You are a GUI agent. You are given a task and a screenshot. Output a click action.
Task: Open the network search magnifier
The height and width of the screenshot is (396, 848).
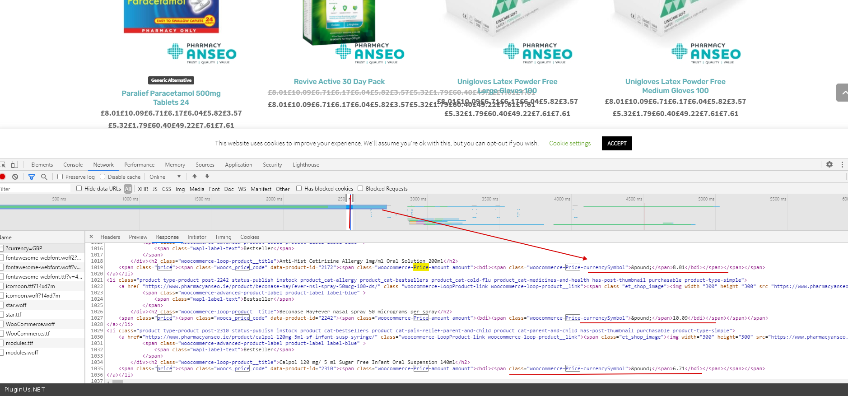(x=44, y=177)
